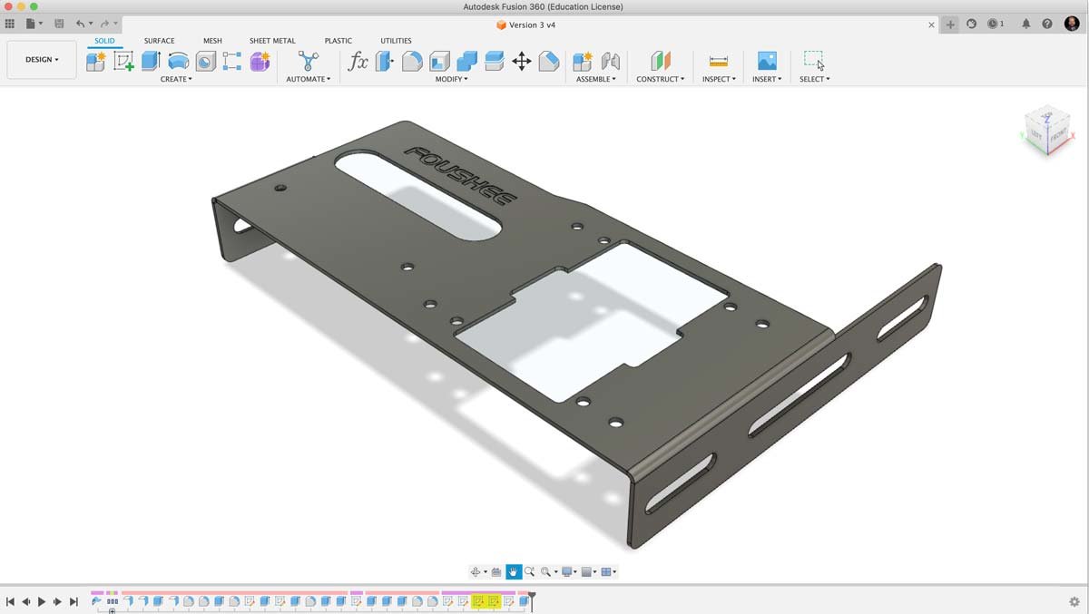Screen dimensions: 1089x614
Task: Select the Revolve tool
Action: [179, 62]
